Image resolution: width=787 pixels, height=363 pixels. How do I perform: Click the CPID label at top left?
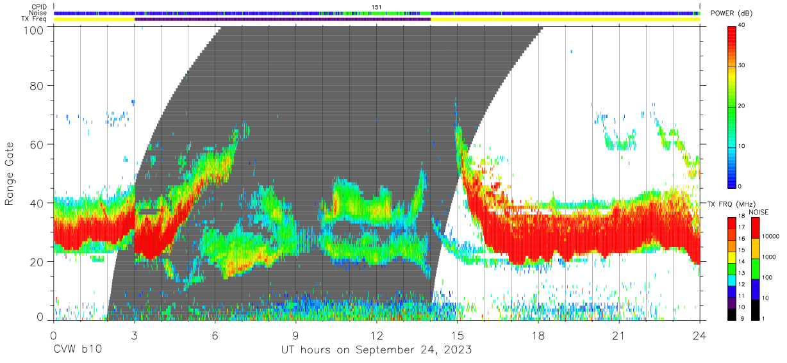point(38,7)
